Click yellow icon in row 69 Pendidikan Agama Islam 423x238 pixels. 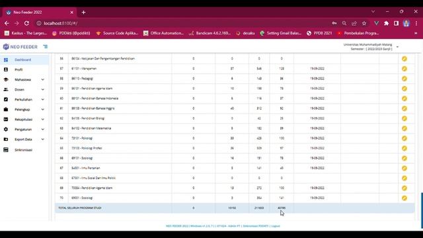[404, 188]
